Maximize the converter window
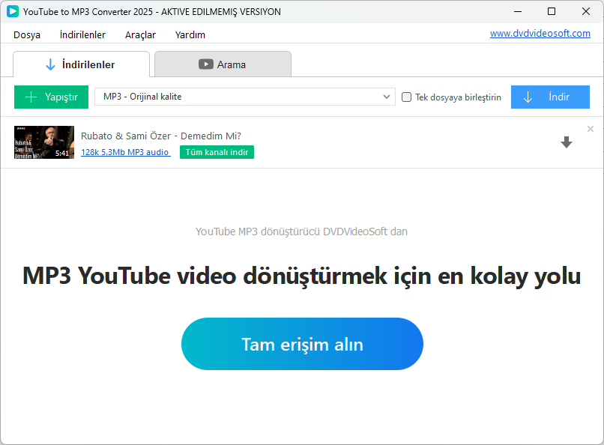 552,11
